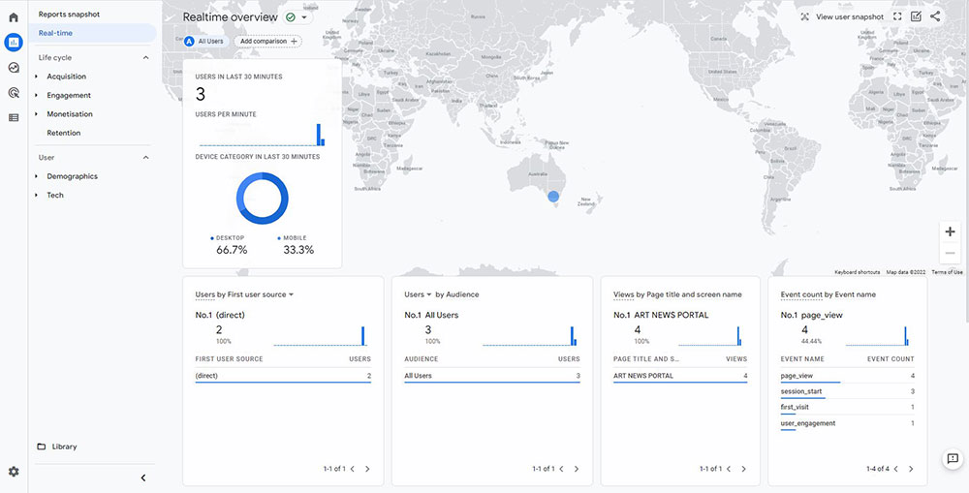Click View user snapshot
Screen dimensions: 969x493
842,16
